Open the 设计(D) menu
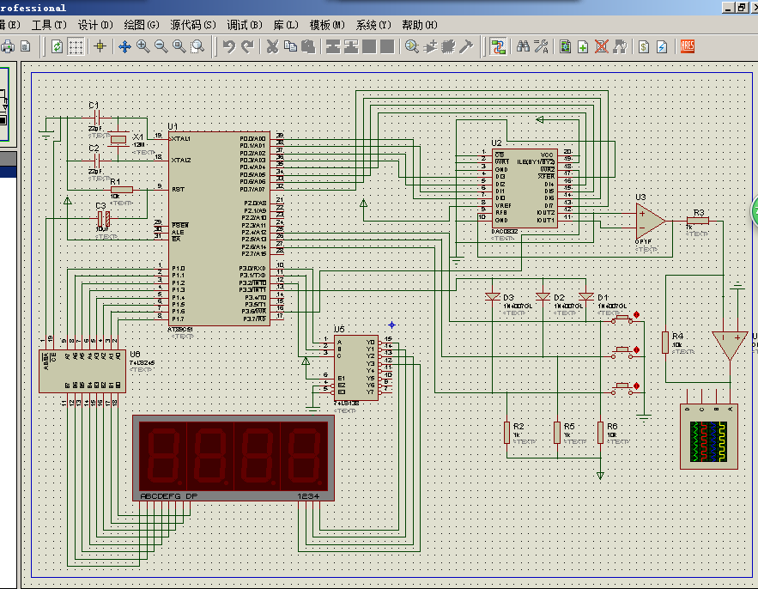Screen dimensions: 758x589 pos(95,25)
